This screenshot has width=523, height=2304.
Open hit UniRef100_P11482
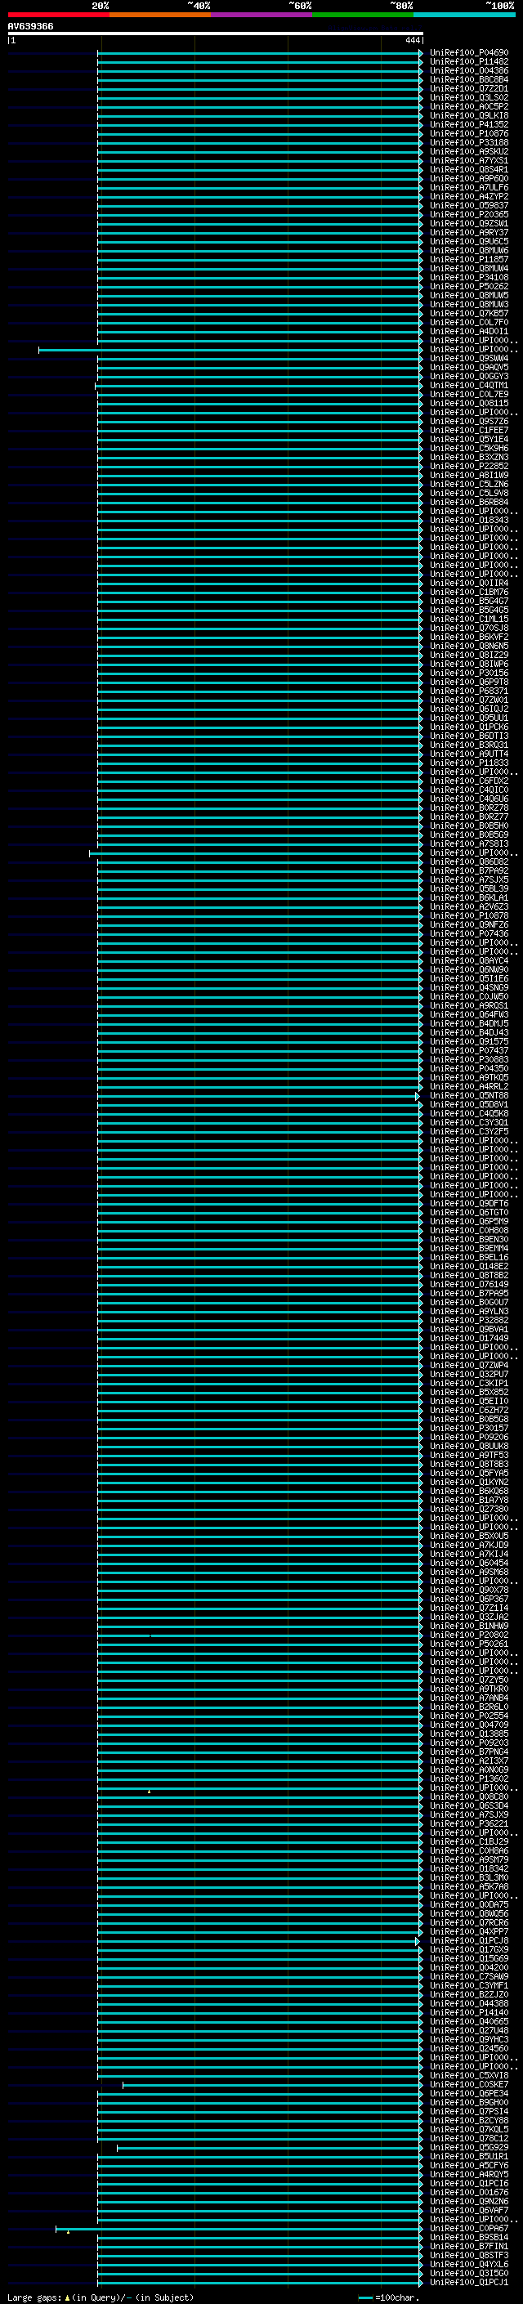point(468,62)
